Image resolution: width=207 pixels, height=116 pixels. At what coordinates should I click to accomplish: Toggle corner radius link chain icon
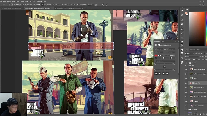click(x=165, y=67)
